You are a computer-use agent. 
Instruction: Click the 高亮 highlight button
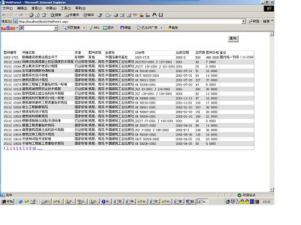[172, 28]
